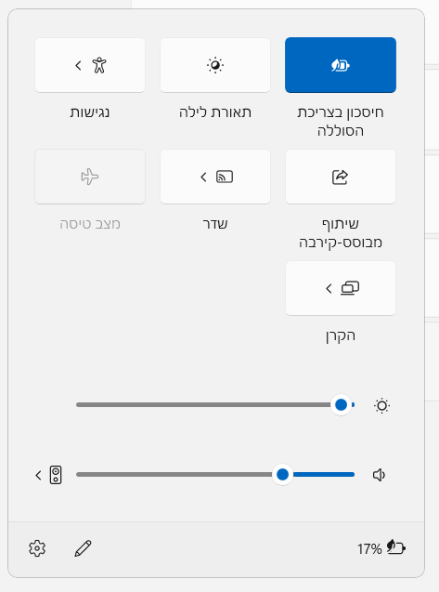The image size is (439, 592).
Task: Open the audio output device speaker icon
Action: (x=56, y=475)
